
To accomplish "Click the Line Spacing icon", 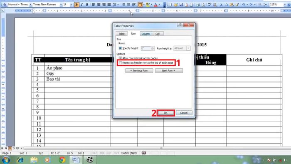I will pos(114,5).
